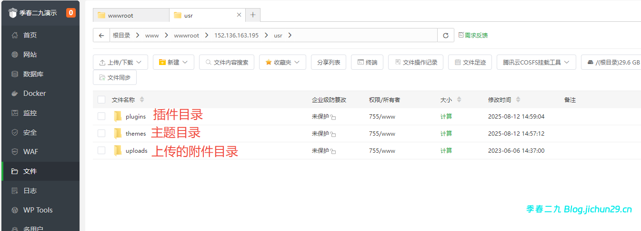The height and width of the screenshot is (231, 641).
Task: Open the 分享列表 button
Action: 329,62
